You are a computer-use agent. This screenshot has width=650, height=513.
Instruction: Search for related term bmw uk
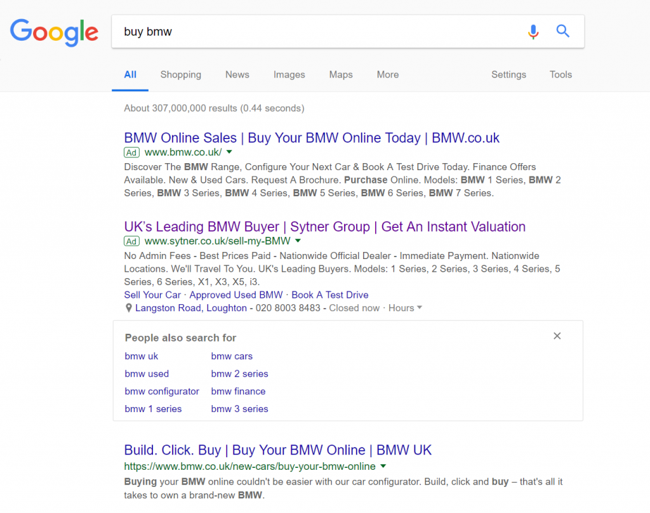pos(142,356)
